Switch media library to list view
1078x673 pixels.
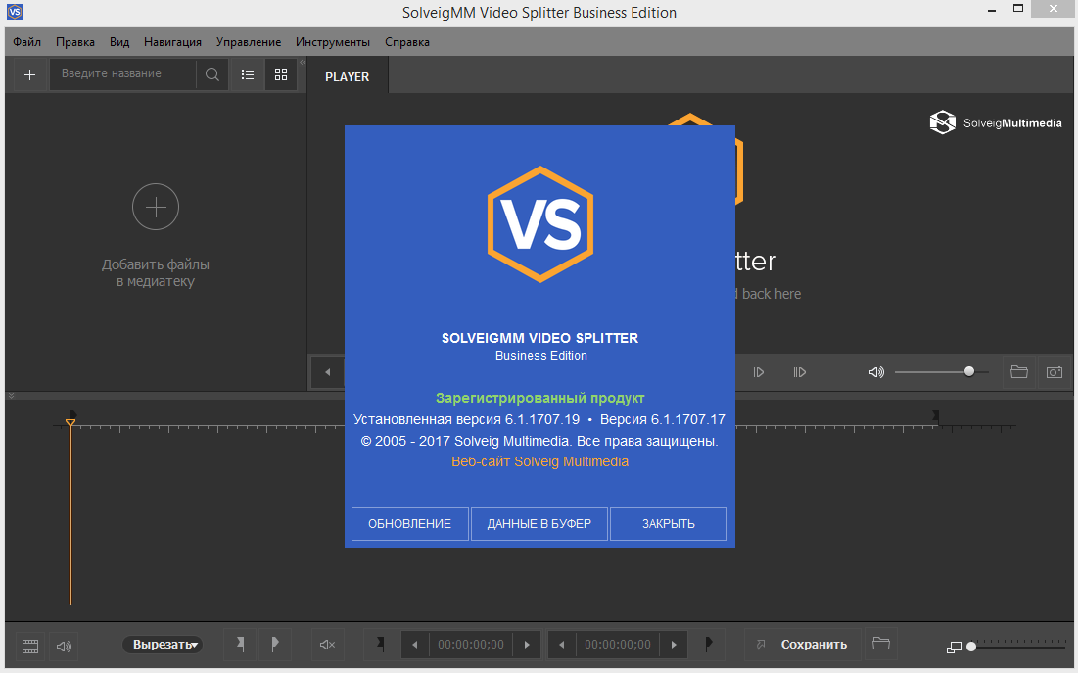248,74
